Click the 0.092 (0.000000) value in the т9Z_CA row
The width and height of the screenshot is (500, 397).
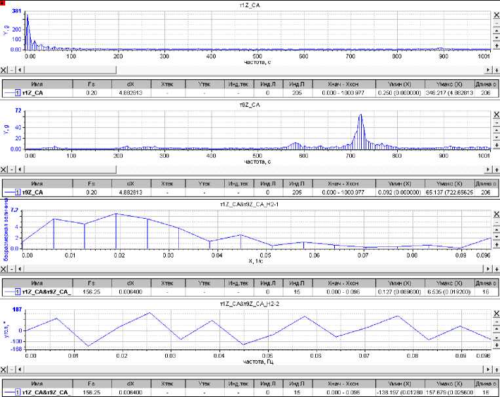400,193
